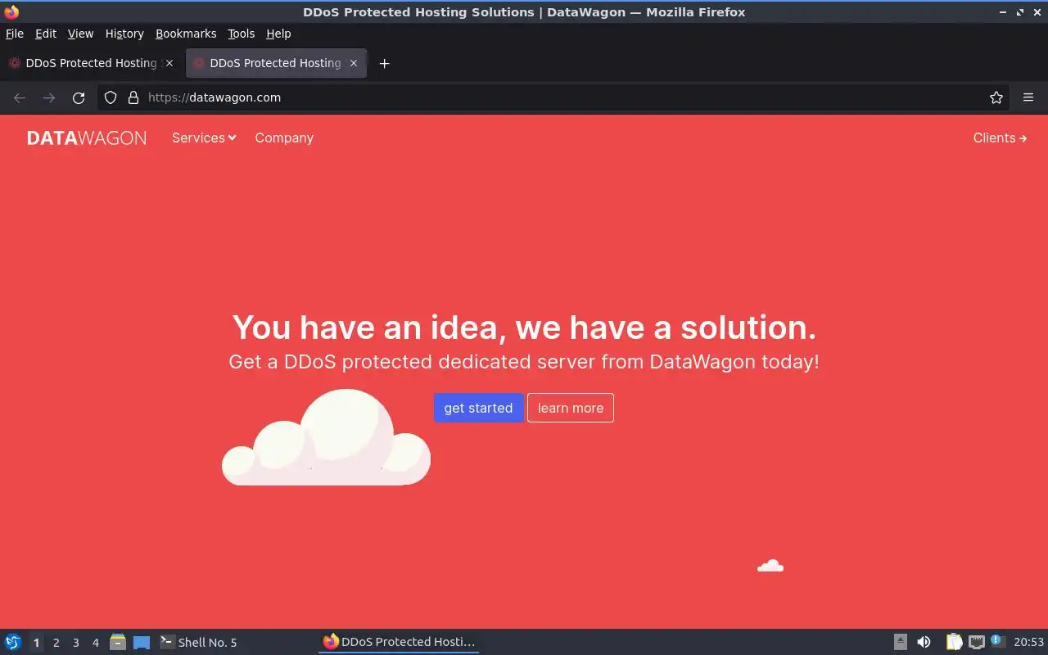Switch to workspace 2
The image size is (1048, 655).
click(56, 643)
